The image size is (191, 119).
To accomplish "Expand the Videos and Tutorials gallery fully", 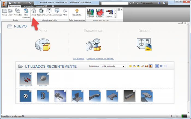I will pyautogui.click(x=115, y=17).
